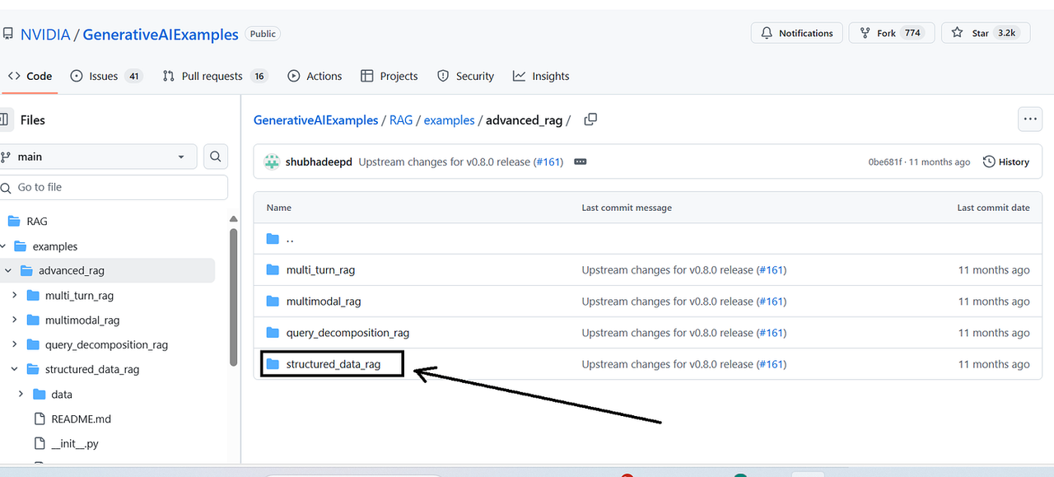Image resolution: width=1054 pixels, height=477 pixels.
Task: Click the file tree scrollbar
Action: 234,297
